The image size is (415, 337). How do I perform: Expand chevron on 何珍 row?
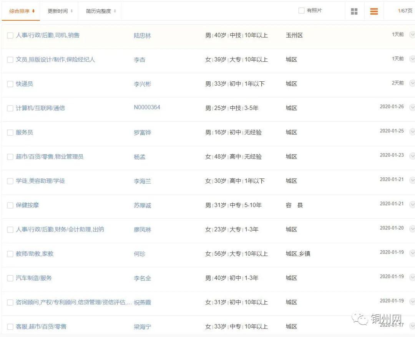click(412, 253)
